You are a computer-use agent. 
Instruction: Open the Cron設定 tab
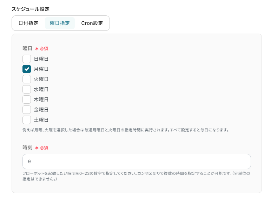(92, 23)
